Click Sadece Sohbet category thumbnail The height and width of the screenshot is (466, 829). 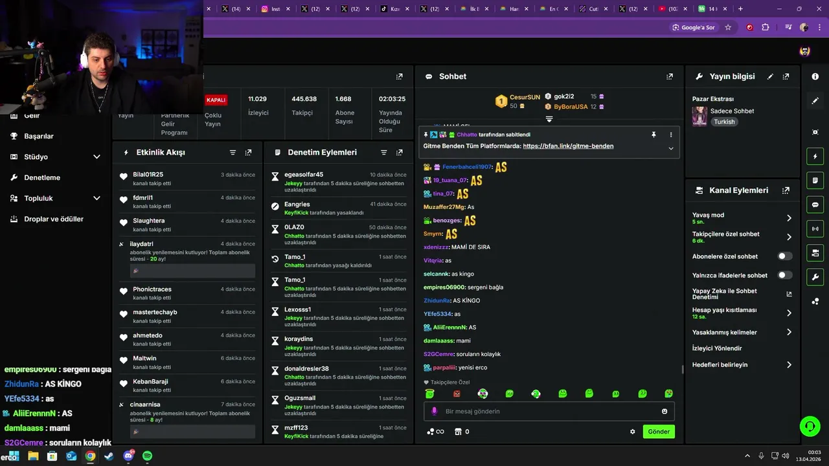(x=699, y=116)
